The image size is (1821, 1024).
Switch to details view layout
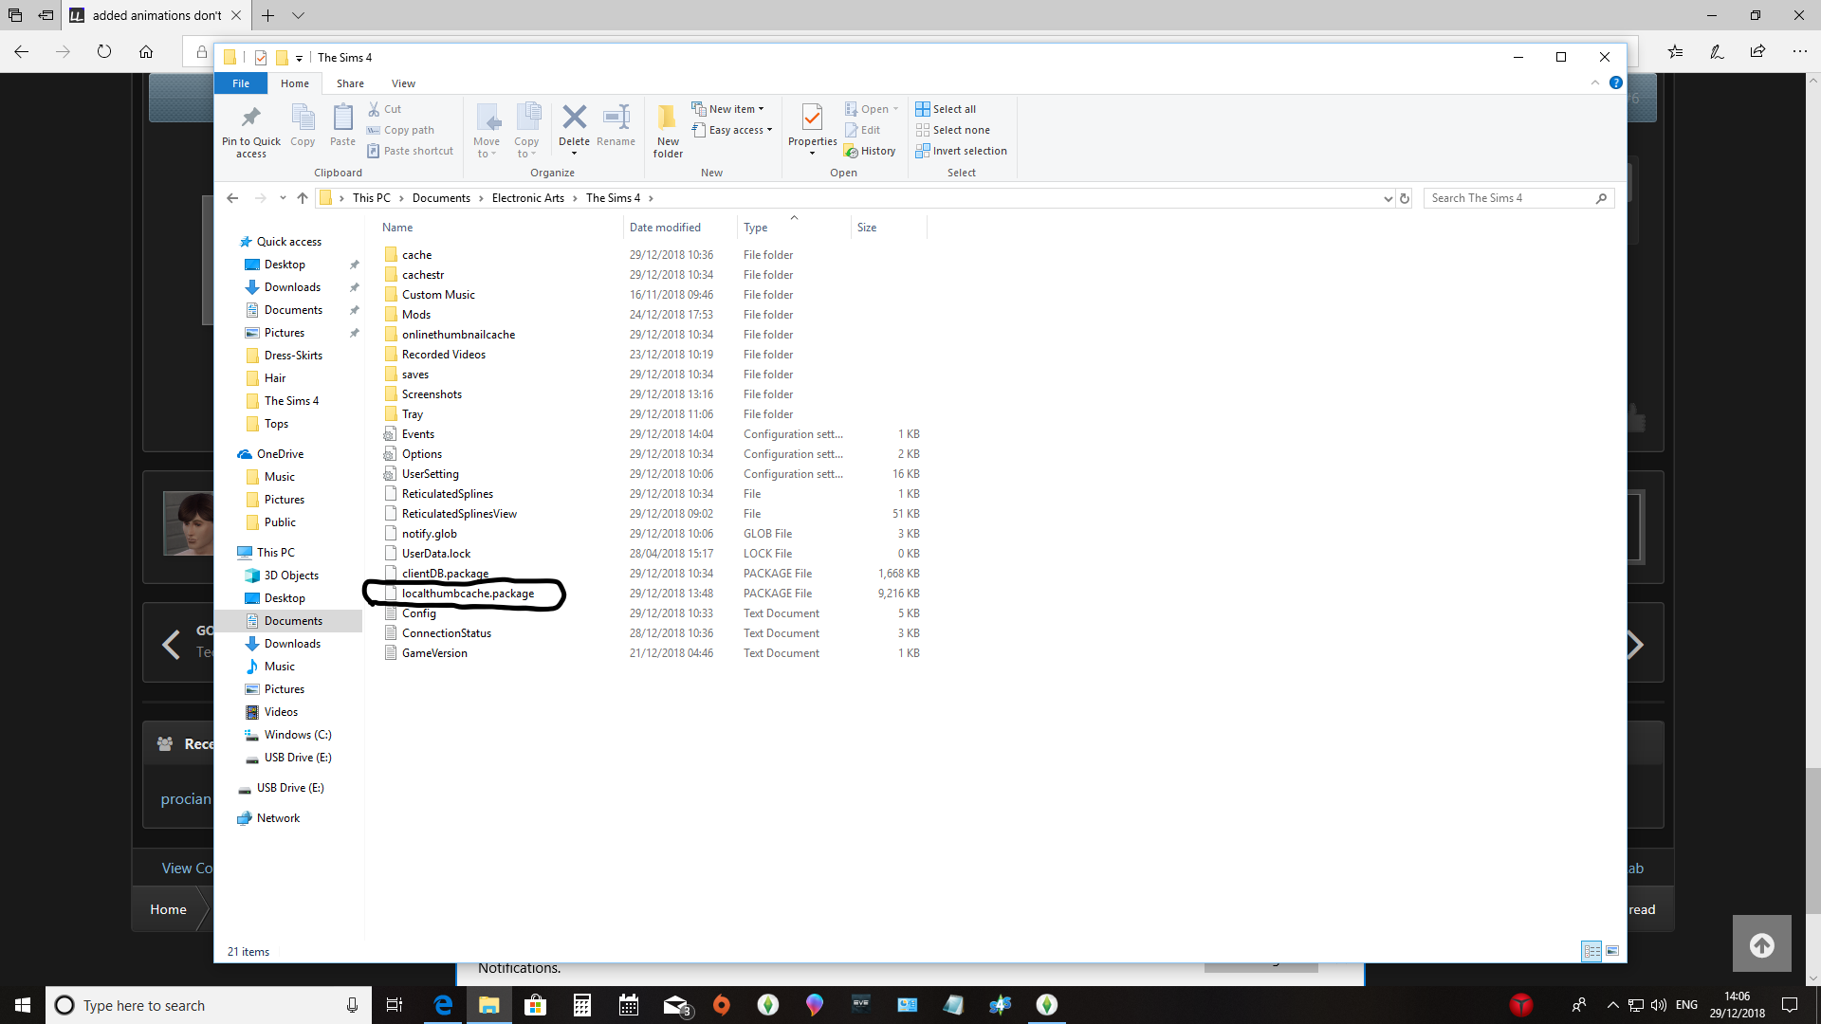tap(1591, 950)
